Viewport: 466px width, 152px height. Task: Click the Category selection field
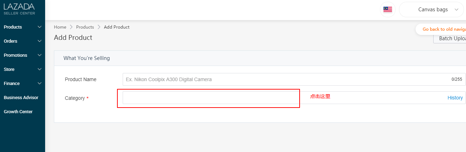coord(294,98)
